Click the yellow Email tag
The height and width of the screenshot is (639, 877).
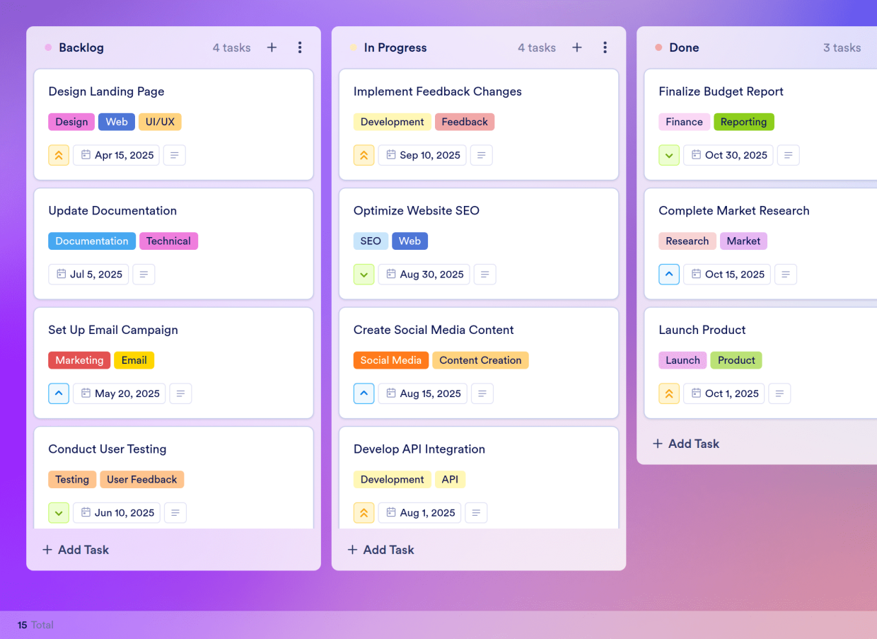(x=134, y=360)
